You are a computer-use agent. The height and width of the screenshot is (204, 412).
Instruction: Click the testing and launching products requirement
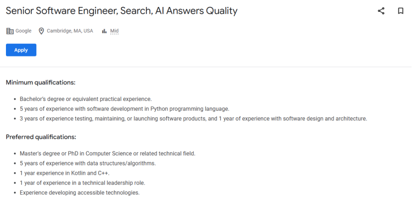point(194,118)
